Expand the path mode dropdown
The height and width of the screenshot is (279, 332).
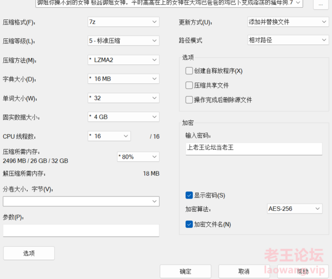click(x=288, y=40)
